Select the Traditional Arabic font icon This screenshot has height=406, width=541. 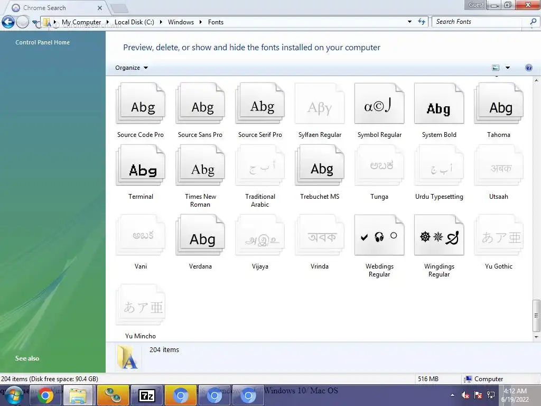pyautogui.click(x=260, y=165)
